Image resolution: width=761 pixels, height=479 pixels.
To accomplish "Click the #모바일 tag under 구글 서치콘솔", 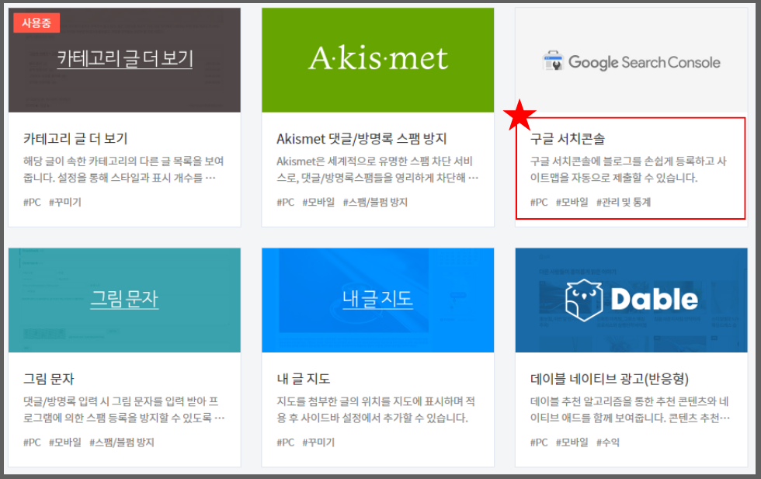I will point(572,202).
